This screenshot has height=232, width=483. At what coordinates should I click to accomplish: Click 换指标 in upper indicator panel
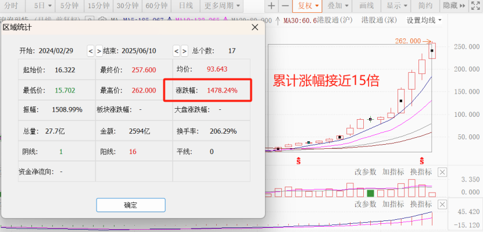(421, 172)
